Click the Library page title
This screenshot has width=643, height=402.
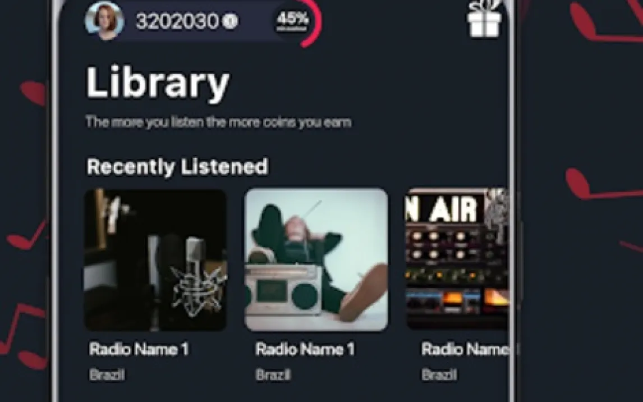(x=158, y=83)
